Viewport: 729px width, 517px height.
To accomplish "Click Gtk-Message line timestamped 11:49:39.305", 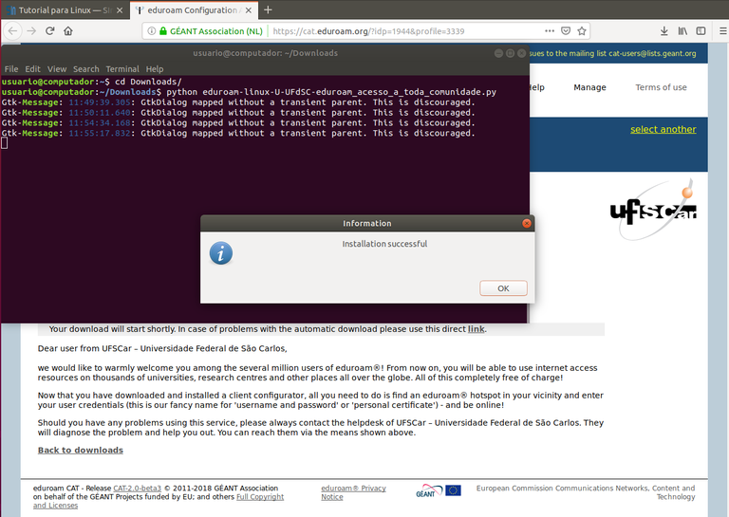I will [238, 102].
